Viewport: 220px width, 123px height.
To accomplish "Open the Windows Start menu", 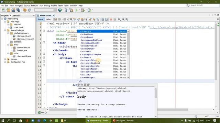I will coord(3,121).
